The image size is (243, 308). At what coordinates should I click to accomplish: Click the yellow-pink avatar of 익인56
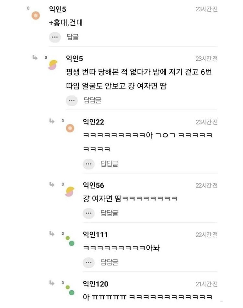pos(70,192)
